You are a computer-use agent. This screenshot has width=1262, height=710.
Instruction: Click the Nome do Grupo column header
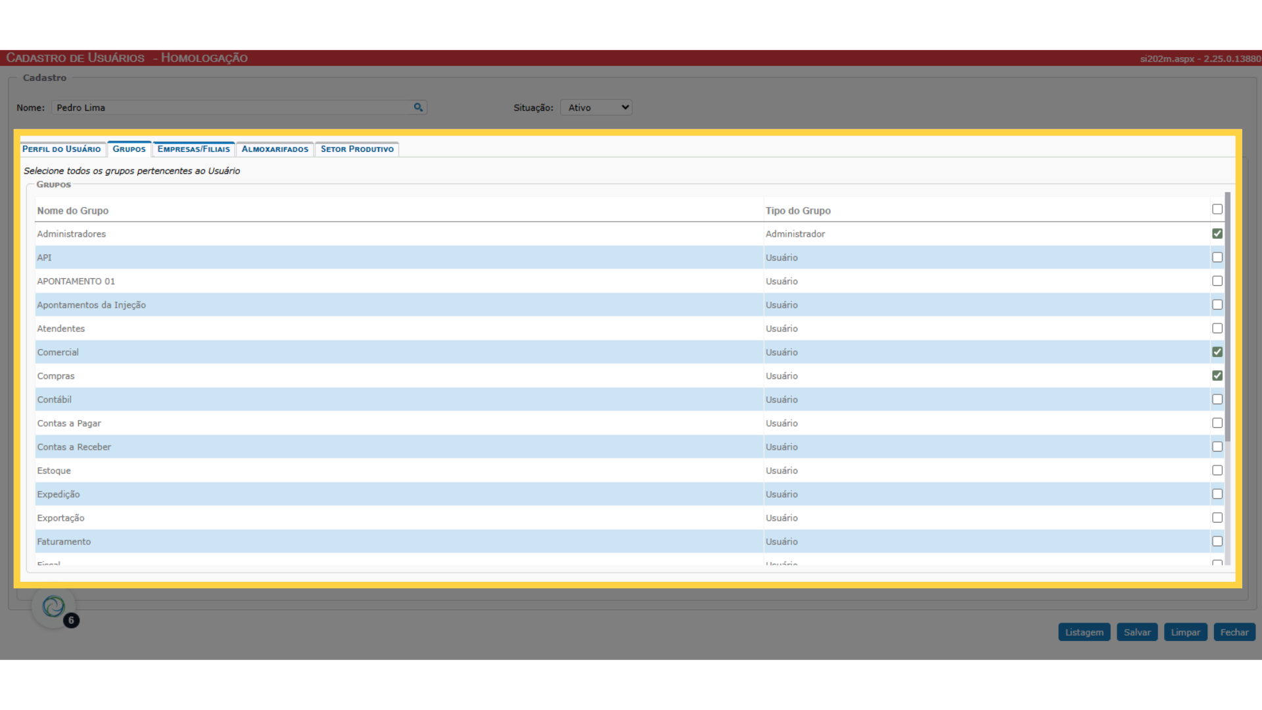coord(73,210)
